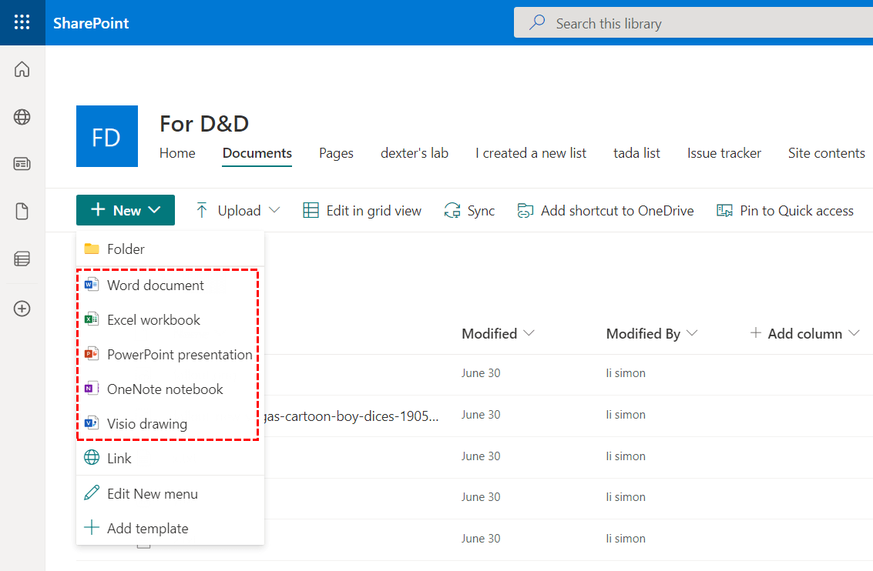Open the app launcher waffle icon
The image size is (873, 571).
pos(22,22)
